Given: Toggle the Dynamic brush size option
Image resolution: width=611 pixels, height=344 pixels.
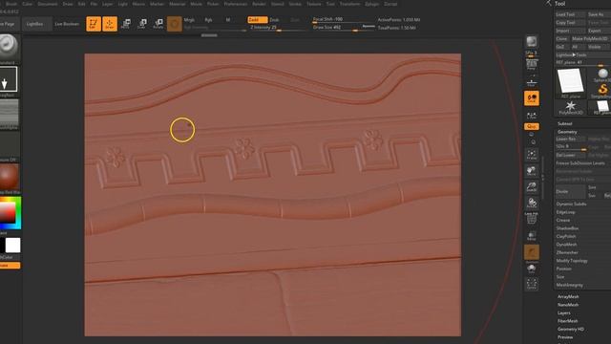Looking at the screenshot, I should click(x=368, y=26).
